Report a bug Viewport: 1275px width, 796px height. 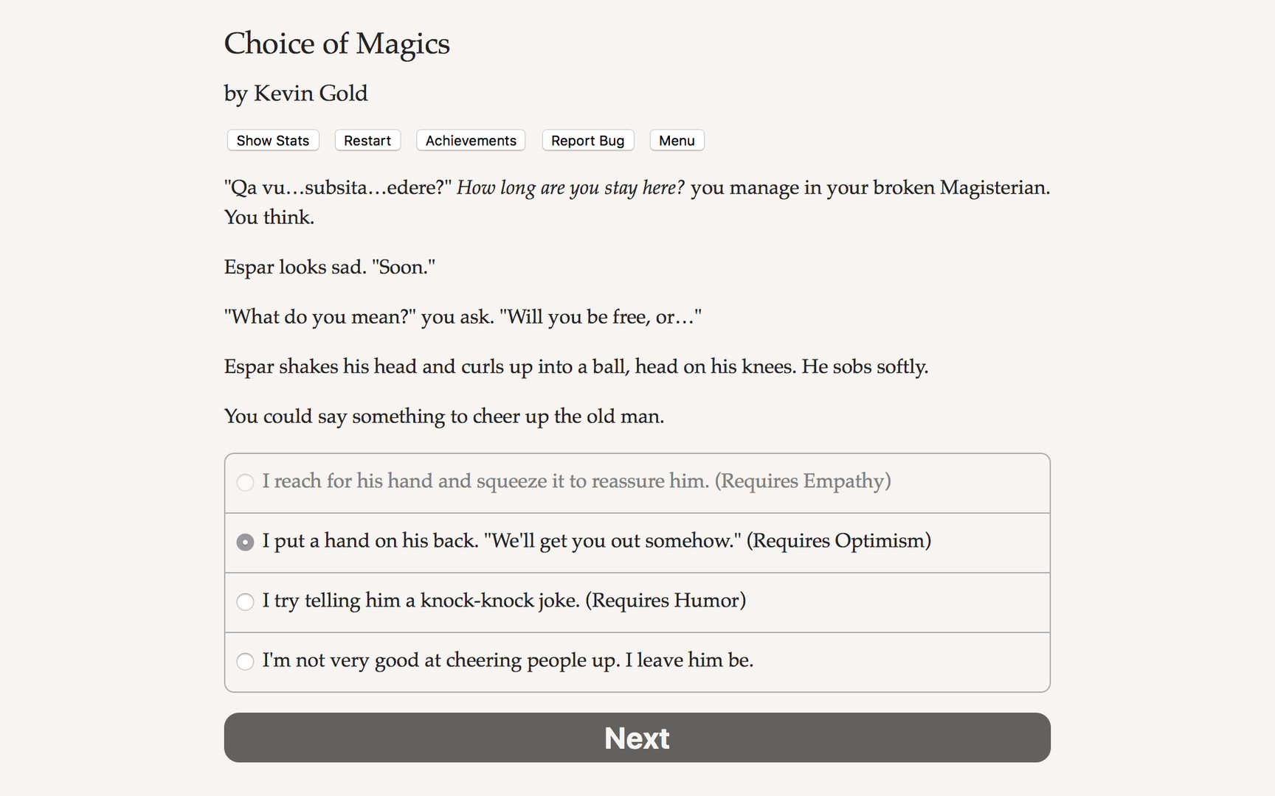point(587,140)
